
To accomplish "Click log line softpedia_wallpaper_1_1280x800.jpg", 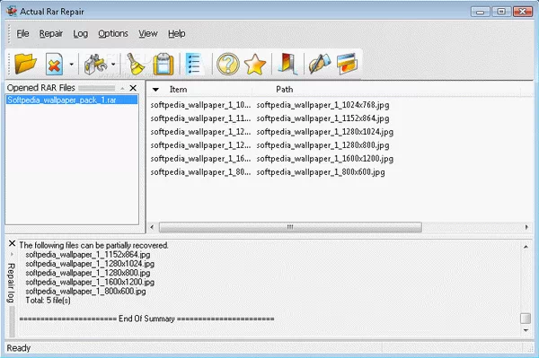I will [88, 273].
